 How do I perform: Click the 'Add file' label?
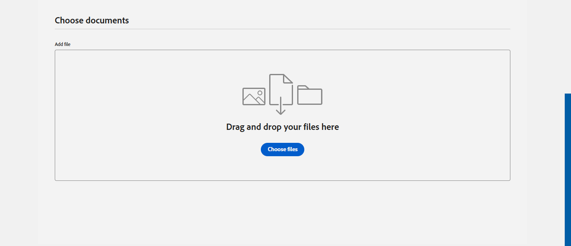coord(63,44)
